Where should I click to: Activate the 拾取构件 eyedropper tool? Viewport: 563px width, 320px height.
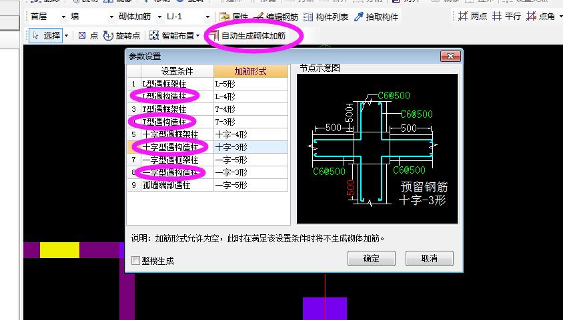point(376,17)
